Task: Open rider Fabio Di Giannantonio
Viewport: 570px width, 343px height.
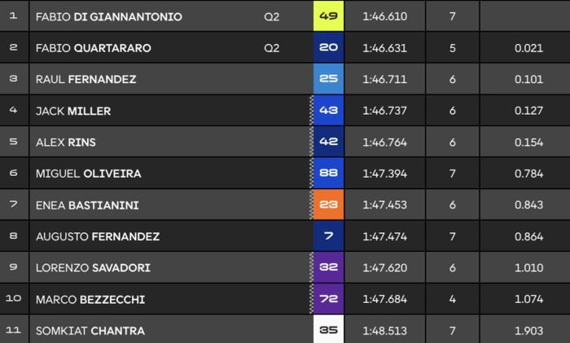Action: [108, 16]
